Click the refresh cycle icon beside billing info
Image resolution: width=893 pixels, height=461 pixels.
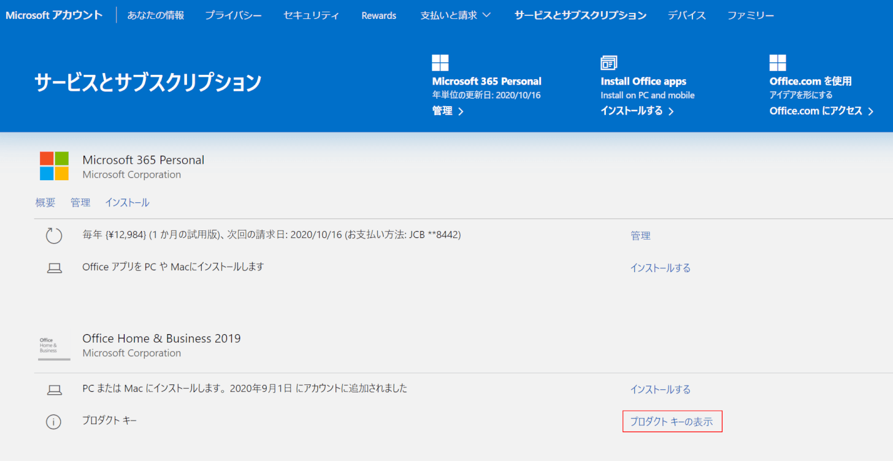(x=54, y=235)
